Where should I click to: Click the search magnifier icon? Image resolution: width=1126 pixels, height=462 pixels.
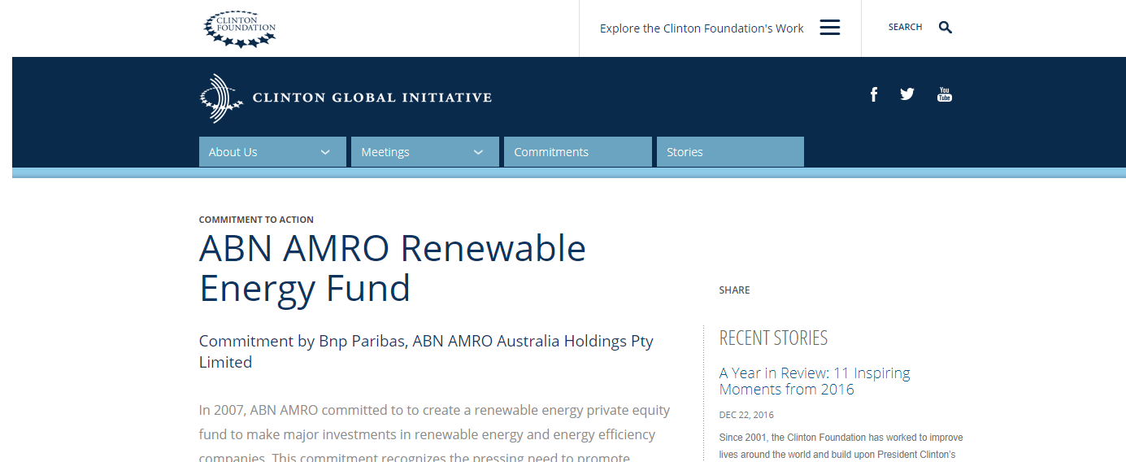(945, 28)
